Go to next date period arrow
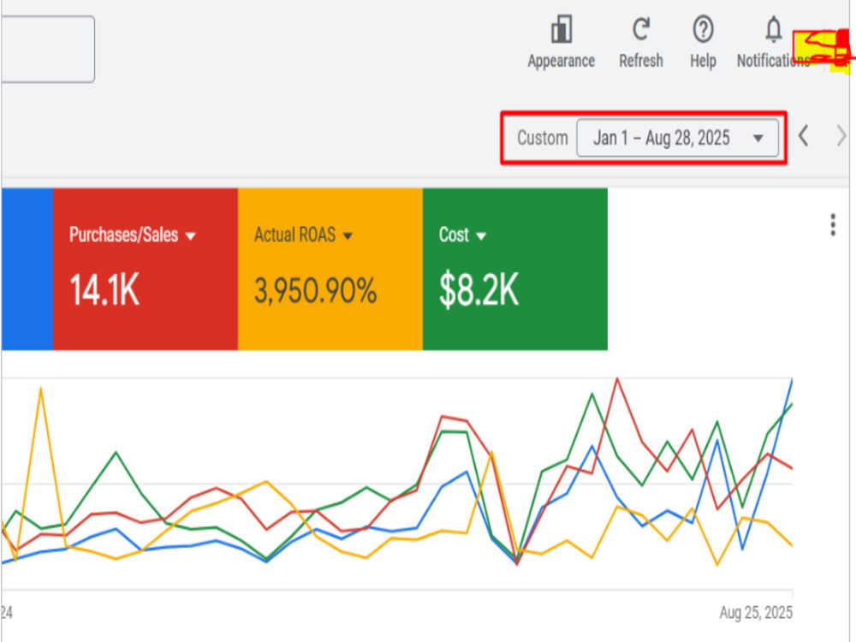Image resolution: width=856 pixels, height=642 pixels. (841, 136)
